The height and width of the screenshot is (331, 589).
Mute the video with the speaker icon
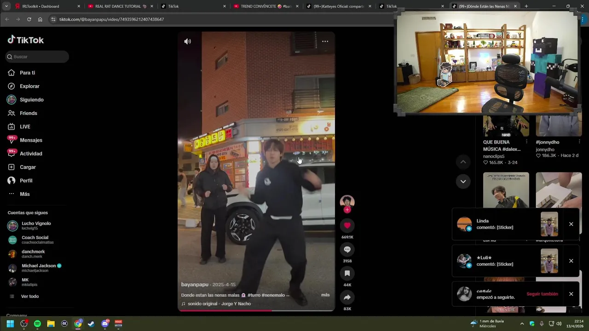(x=187, y=41)
